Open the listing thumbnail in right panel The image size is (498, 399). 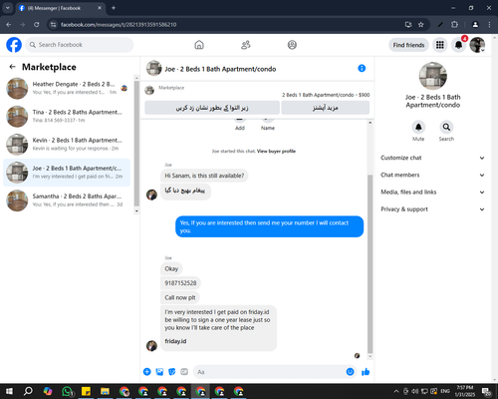tap(433, 76)
